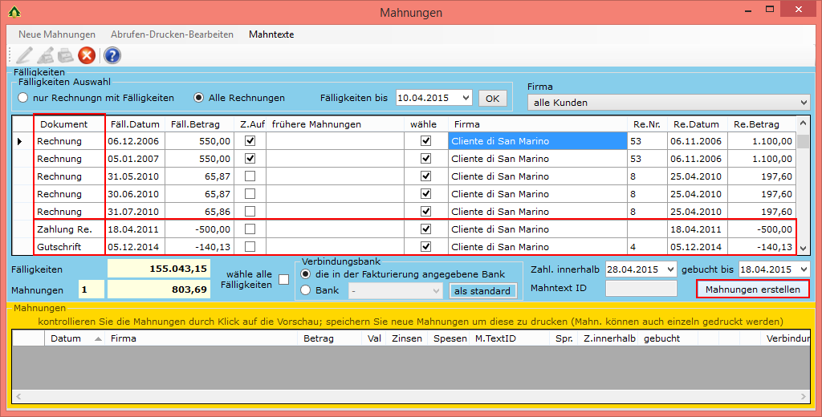The image size is (822, 417).
Task: Click the green app icon in title bar
Action: tap(14, 11)
